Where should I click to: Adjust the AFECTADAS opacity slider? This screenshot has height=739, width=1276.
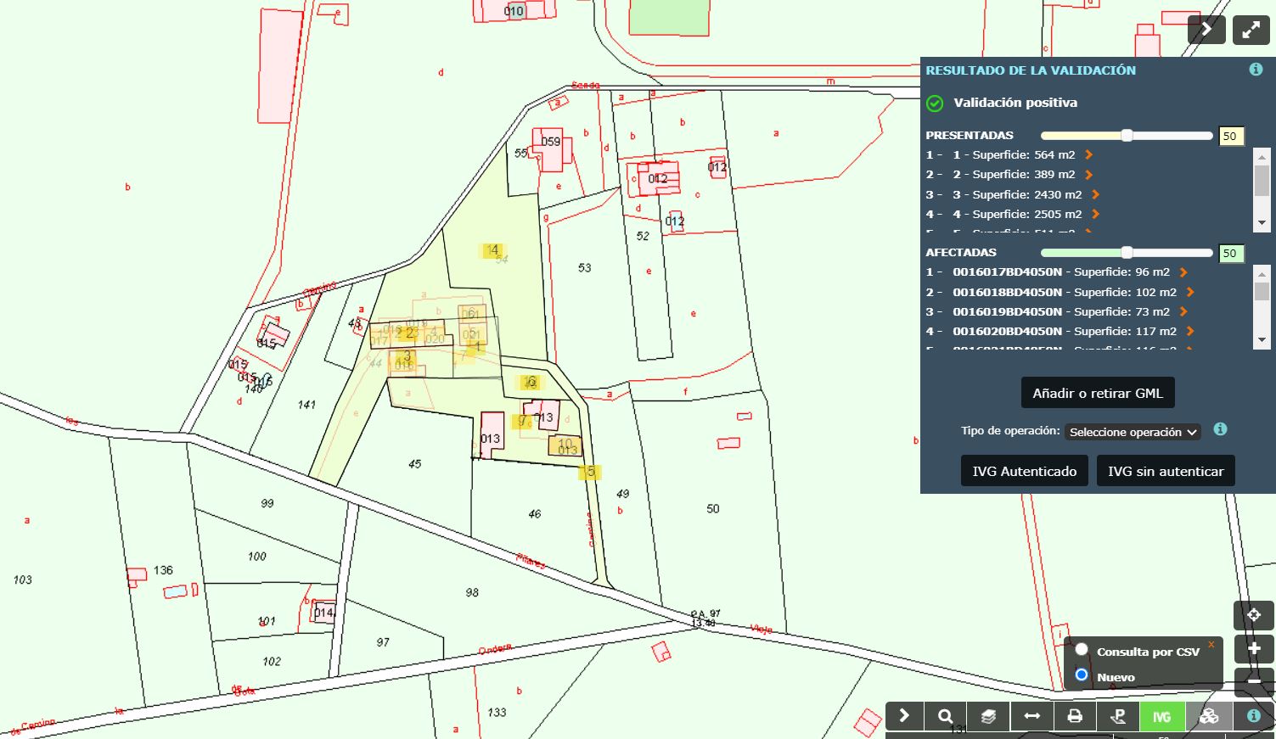pos(1127,253)
